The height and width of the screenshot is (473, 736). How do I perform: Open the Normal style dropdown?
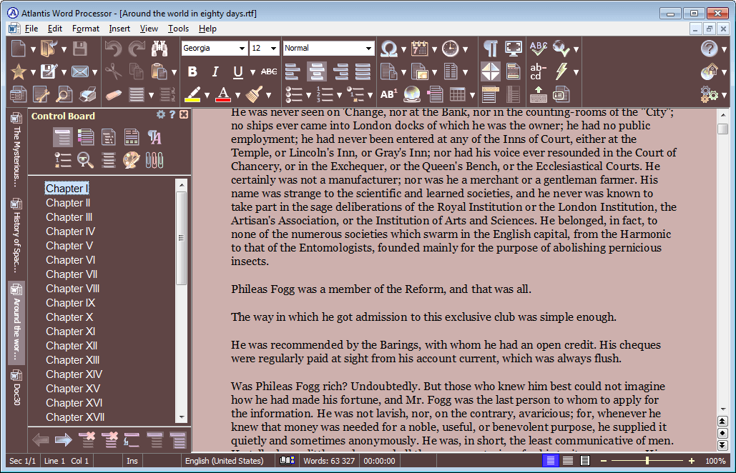coord(369,49)
